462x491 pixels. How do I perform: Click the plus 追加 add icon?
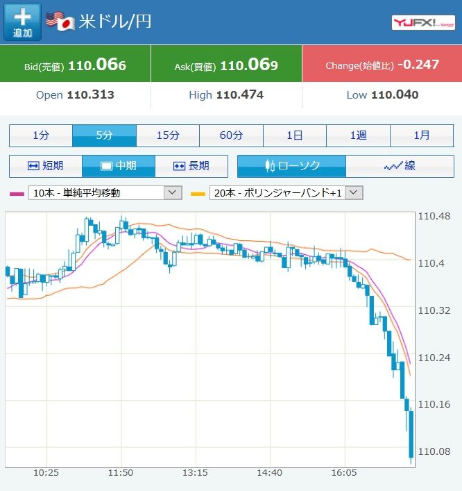(22, 22)
